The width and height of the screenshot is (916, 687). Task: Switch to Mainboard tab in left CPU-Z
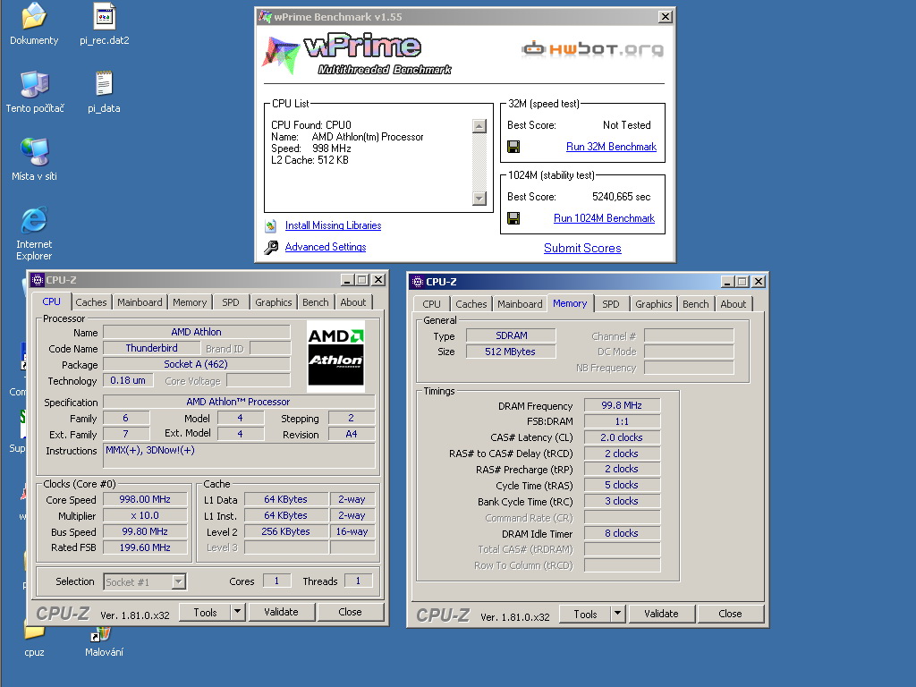(140, 302)
